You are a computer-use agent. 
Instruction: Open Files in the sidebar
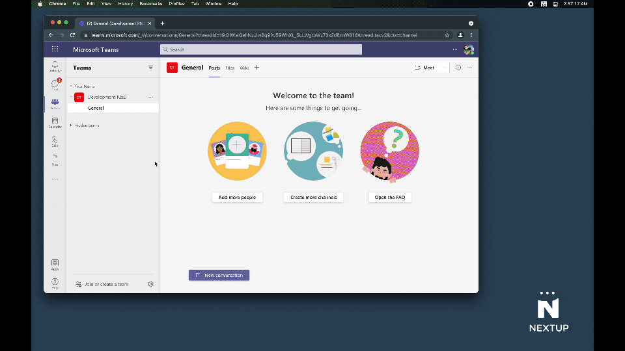[55, 160]
